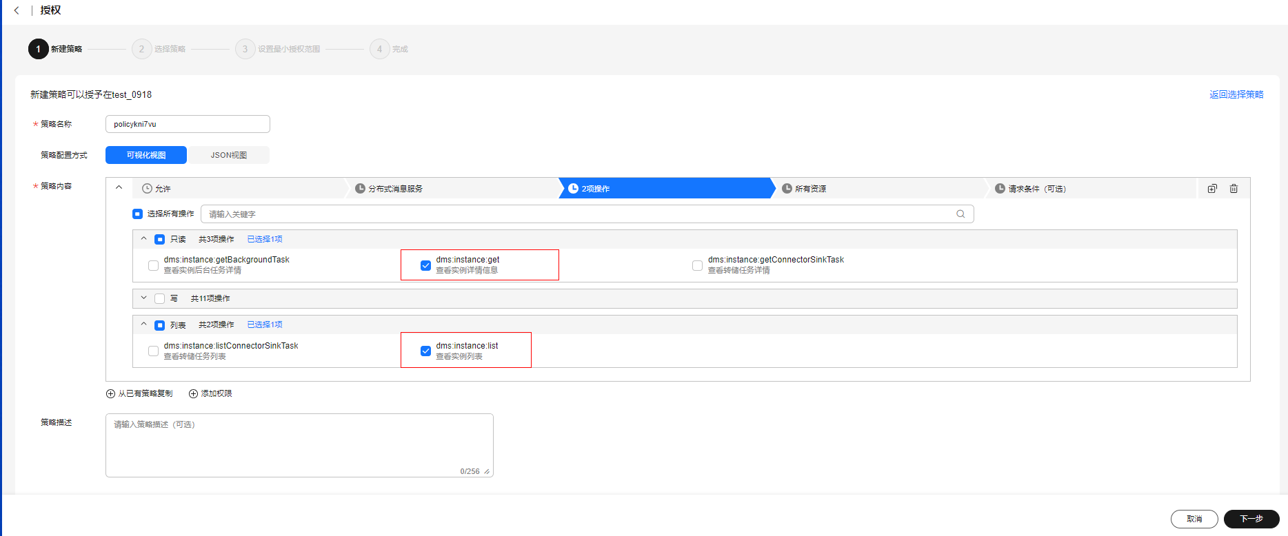
Task: Click 添加权限
Action: point(217,394)
